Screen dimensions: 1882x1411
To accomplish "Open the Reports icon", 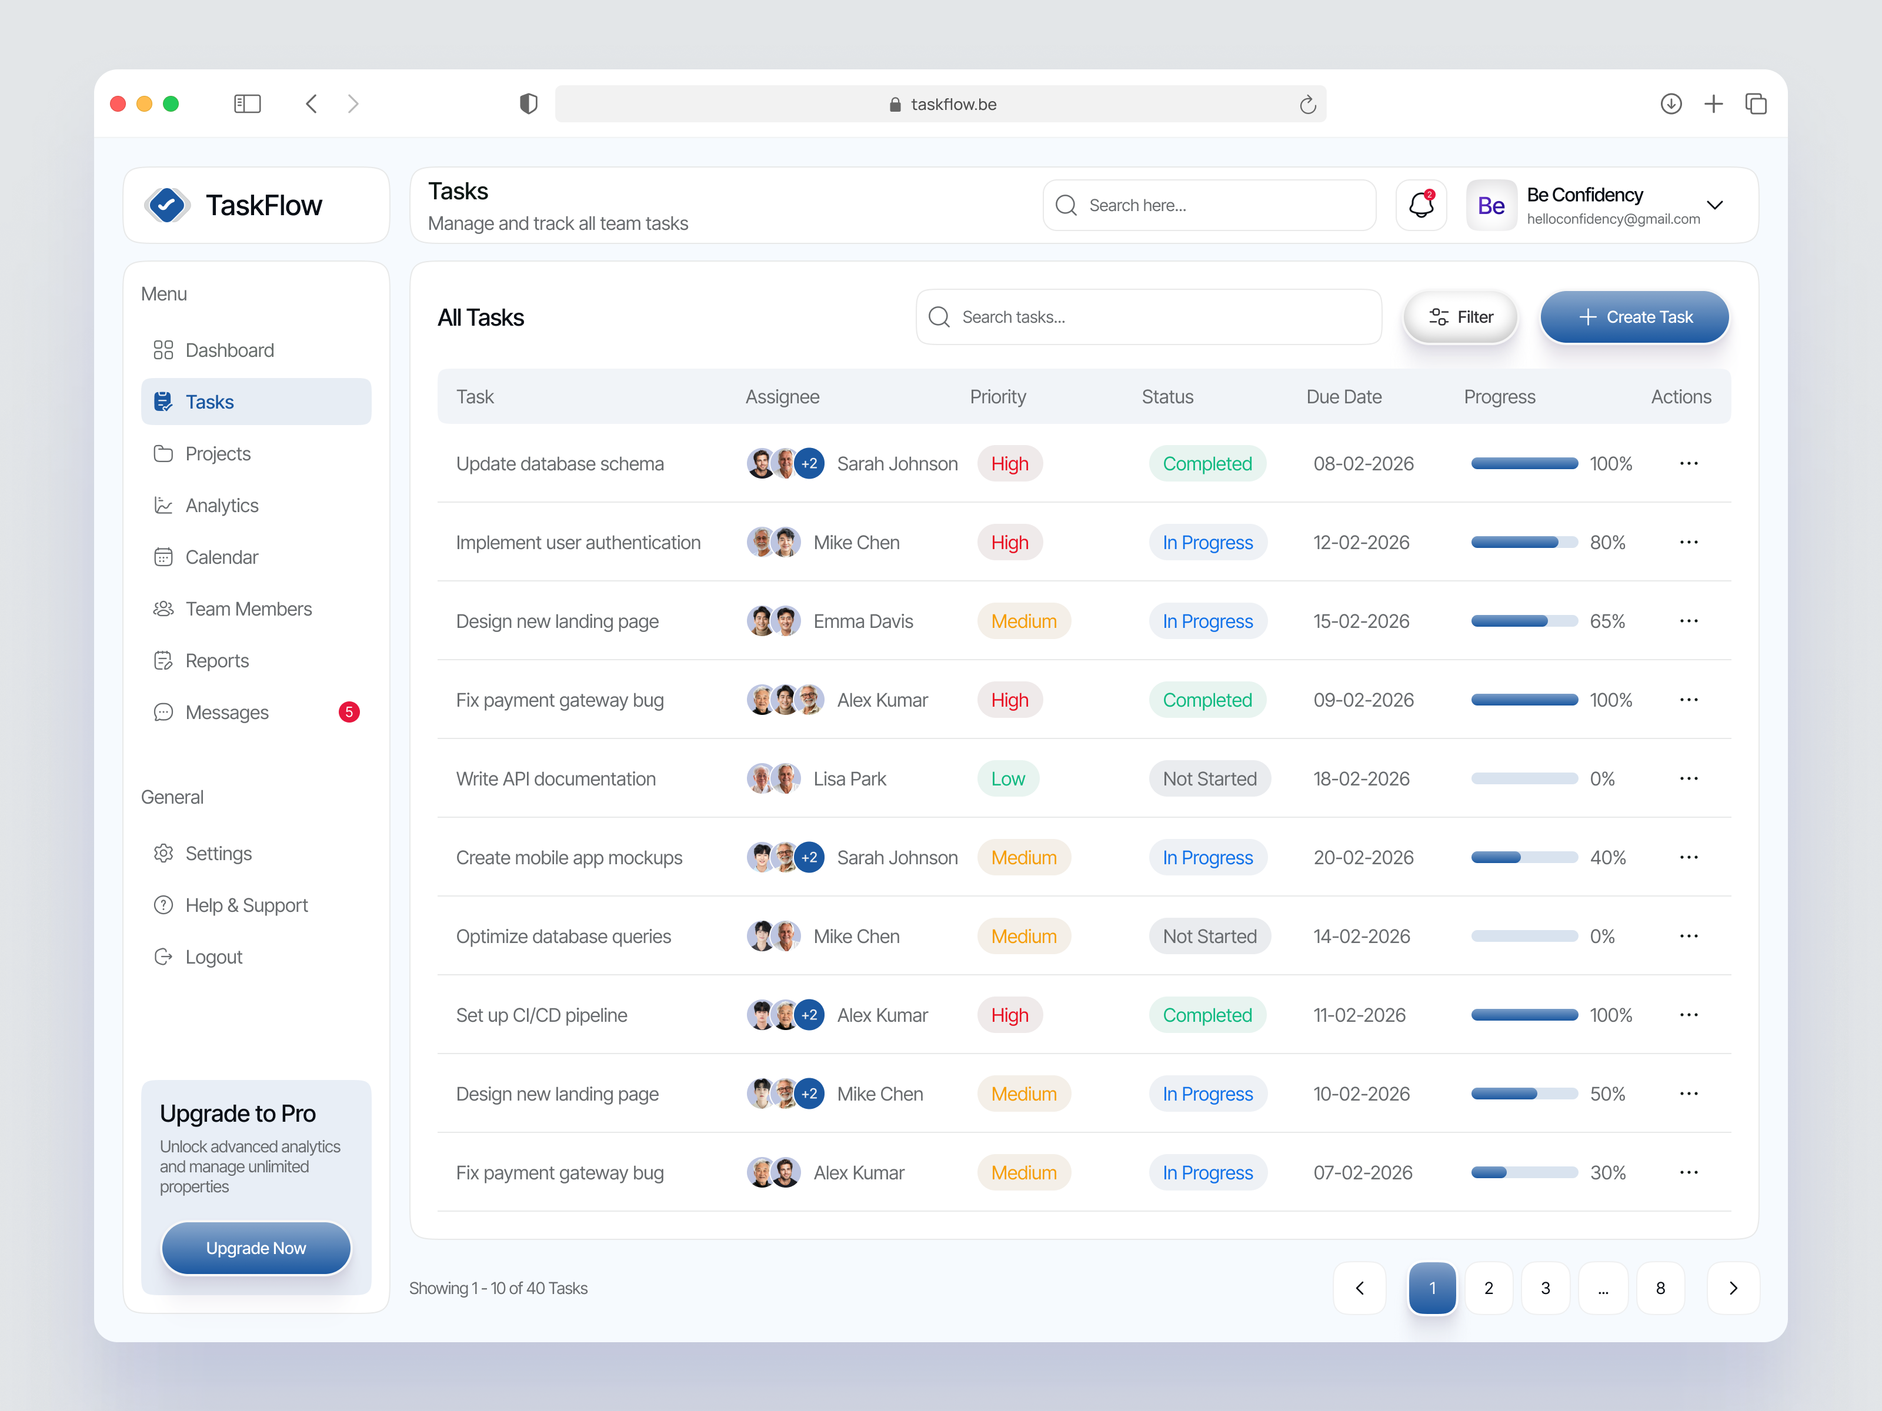I will [164, 660].
